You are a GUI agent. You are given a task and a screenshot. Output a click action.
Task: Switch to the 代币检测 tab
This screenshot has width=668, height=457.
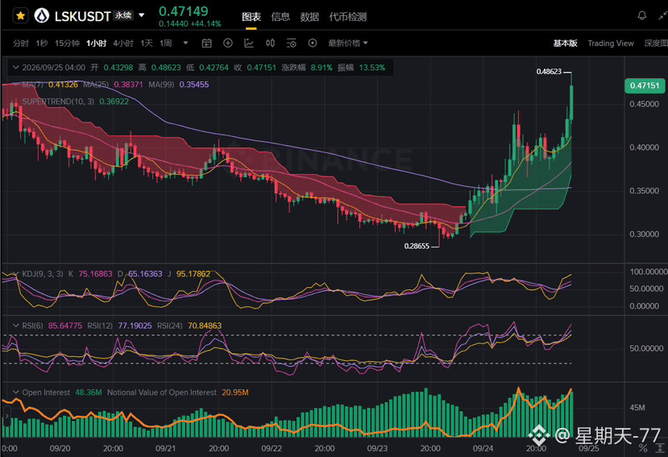coord(347,17)
